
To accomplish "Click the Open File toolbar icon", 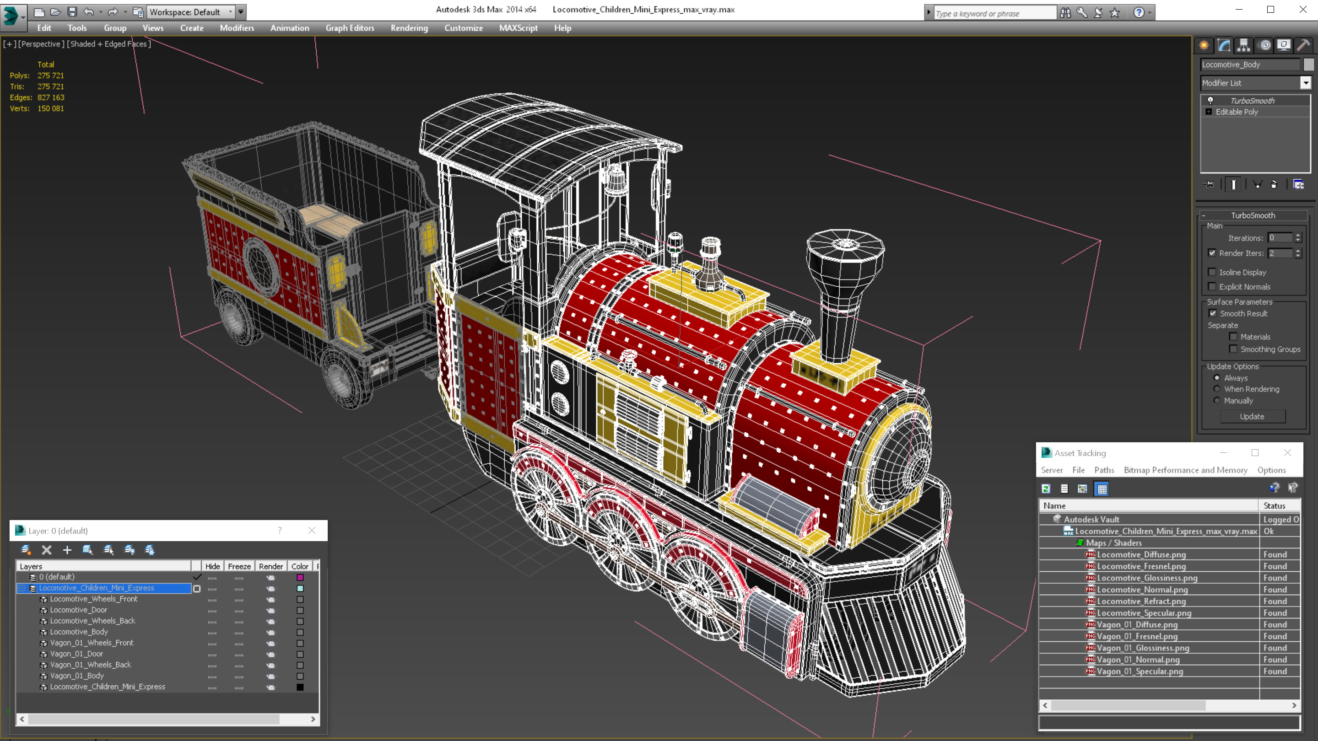I will tap(56, 12).
